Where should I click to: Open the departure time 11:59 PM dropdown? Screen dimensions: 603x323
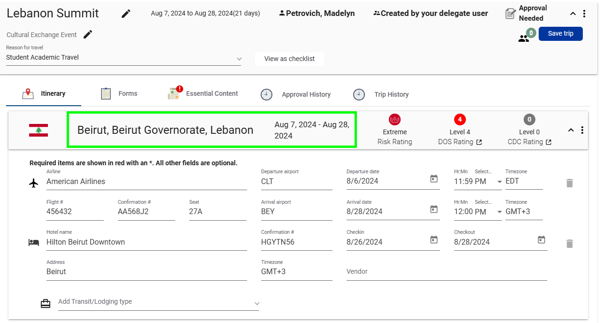[x=500, y=182]
